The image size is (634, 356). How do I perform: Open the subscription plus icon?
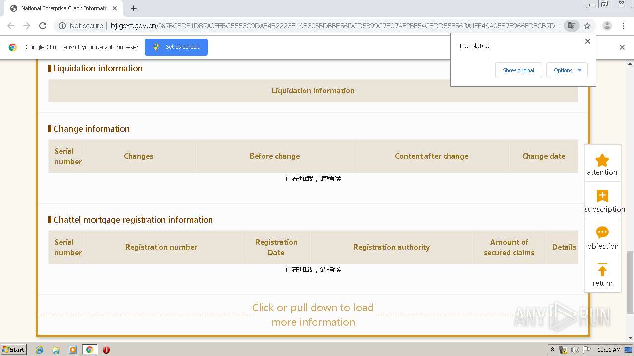tap(602, 196)
